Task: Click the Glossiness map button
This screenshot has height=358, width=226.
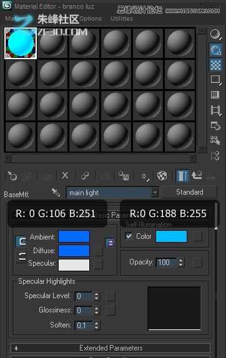Action: pos(111,311)
